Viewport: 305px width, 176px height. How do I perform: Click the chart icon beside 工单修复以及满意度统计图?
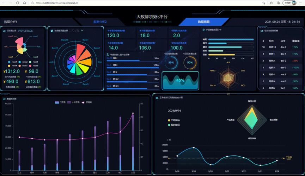[x=157, y=97]
